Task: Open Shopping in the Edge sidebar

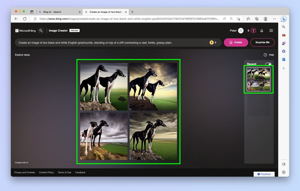Action: [283, 35]
